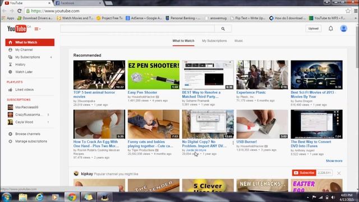The height and width of the screenshot is (202, 359).
Task: Open My Subscriptions in the sidebar
Action: tap(27, 57)
